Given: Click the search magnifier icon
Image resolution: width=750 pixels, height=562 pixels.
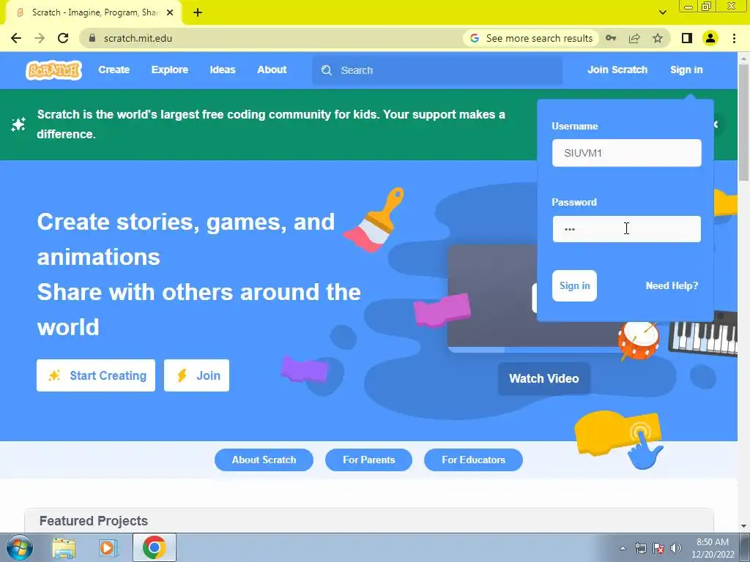Looking at the screenshot, I should click(x=326, y=70).
